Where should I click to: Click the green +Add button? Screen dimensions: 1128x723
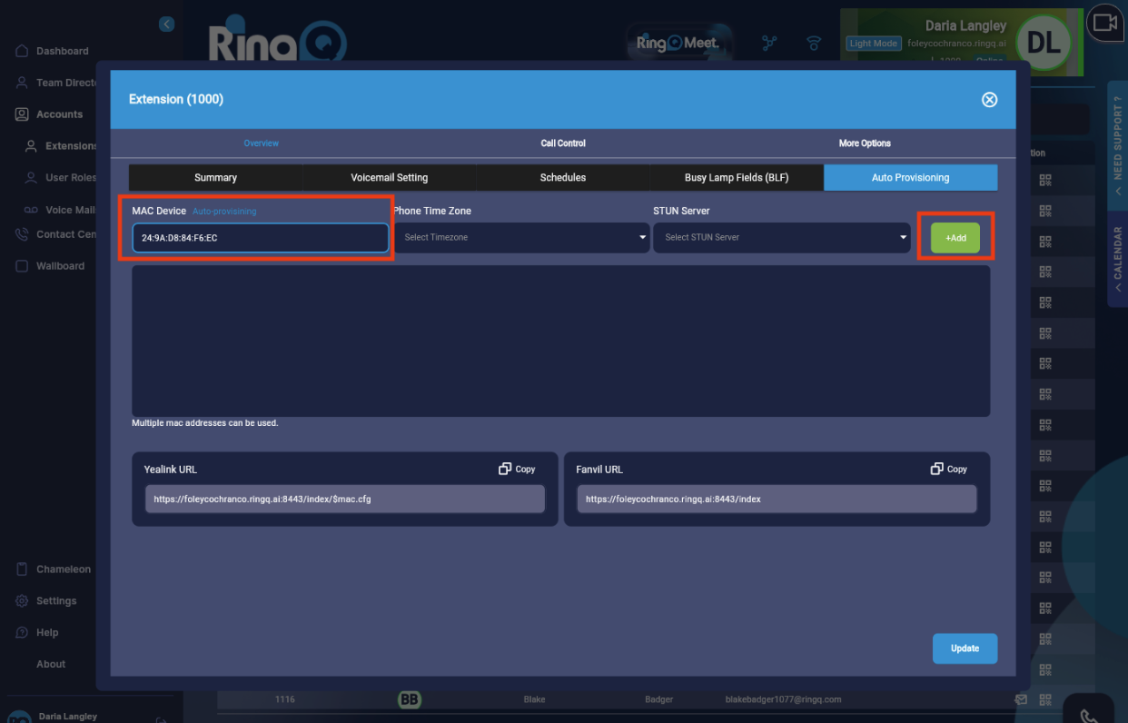point(955,237)
